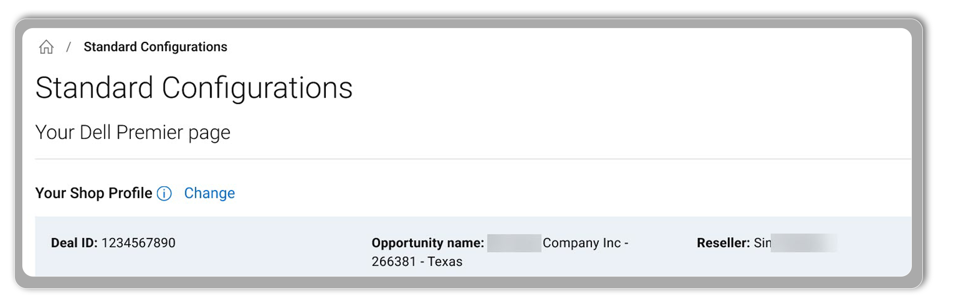
Task: Click the home icon in breadcrumb
Action: [x=46, y=47]
